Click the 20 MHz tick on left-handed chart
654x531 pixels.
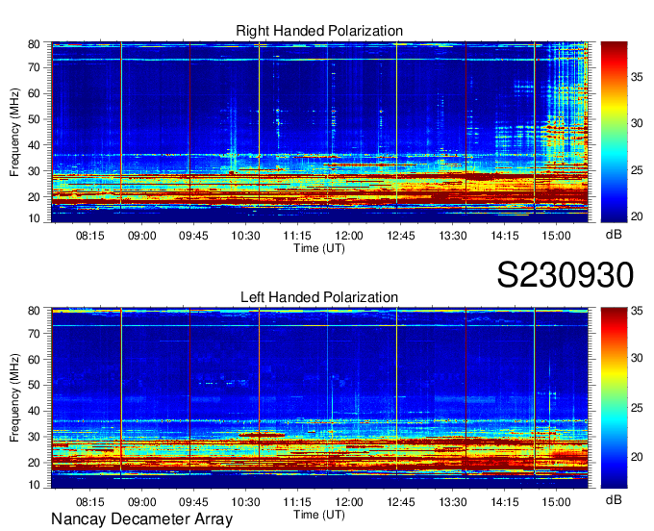[34, 463]
